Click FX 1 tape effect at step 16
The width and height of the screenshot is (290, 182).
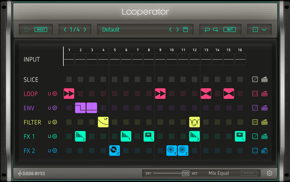click(240, 136)
